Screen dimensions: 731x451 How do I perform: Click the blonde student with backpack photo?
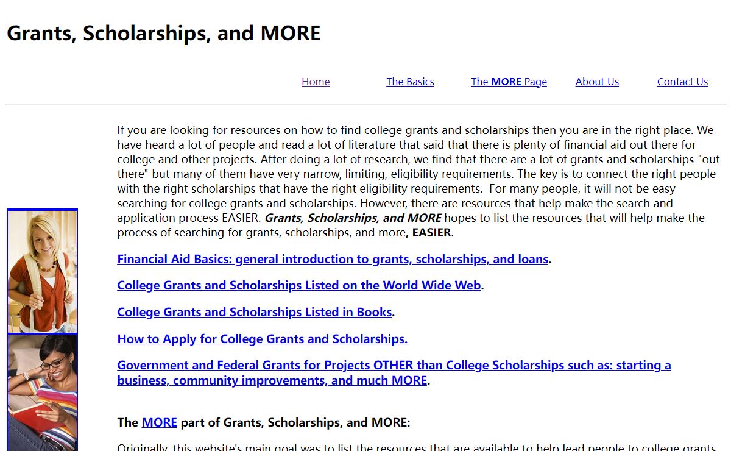pos(42,271)
